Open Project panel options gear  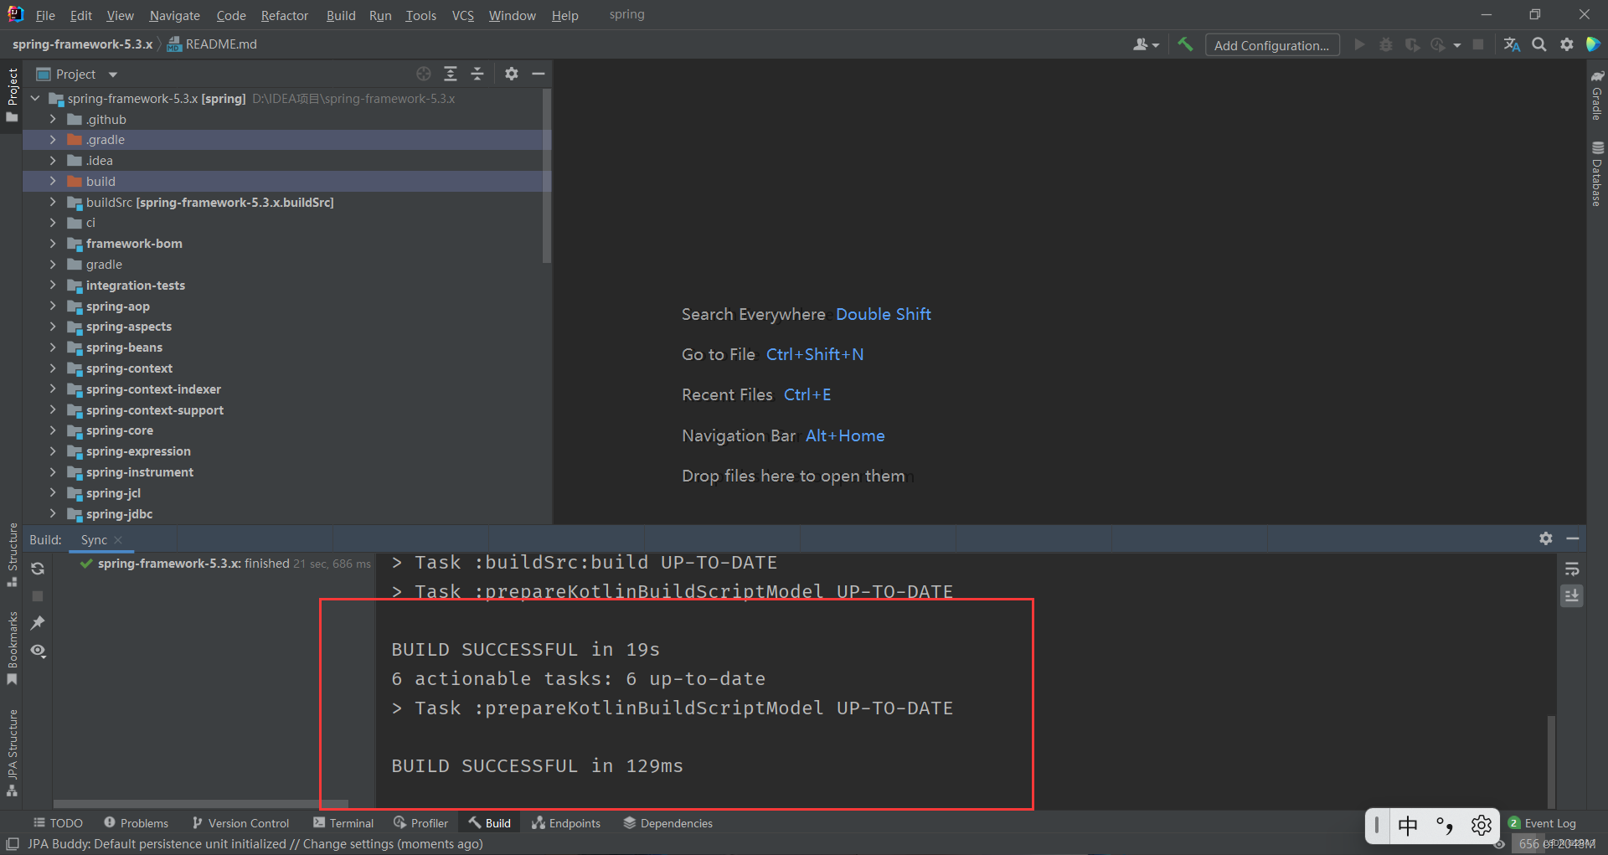pyautogui.click(x=512, y=74)
